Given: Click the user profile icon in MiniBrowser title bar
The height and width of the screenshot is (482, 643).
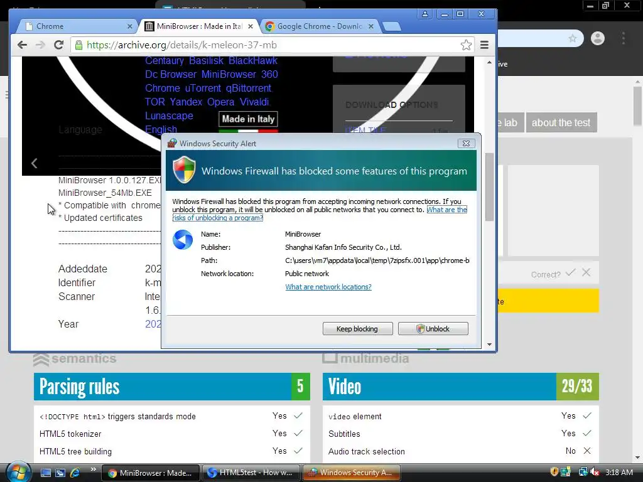Looking at the screenshot, I should 425,14.
